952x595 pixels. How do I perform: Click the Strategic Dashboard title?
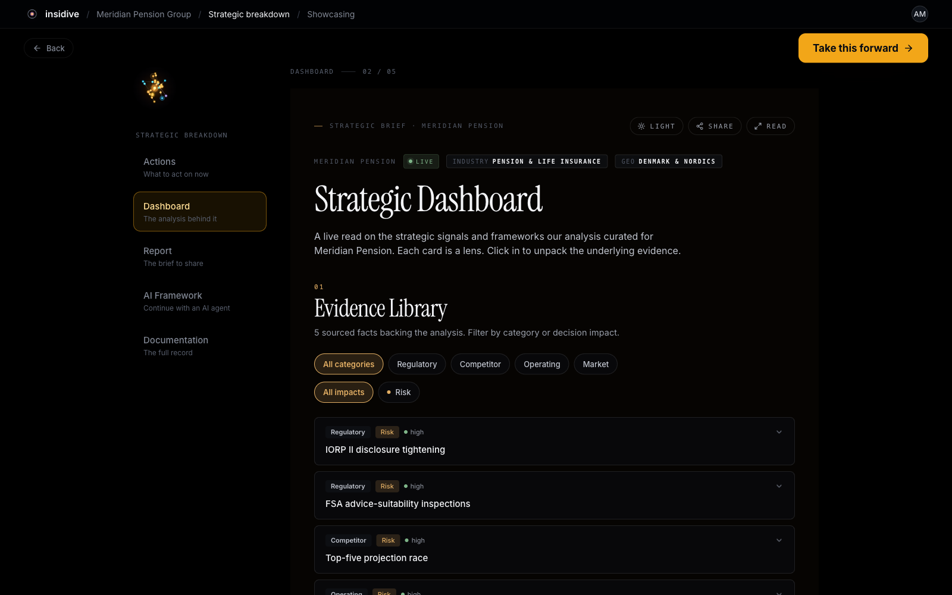click(x=428, y=199)
